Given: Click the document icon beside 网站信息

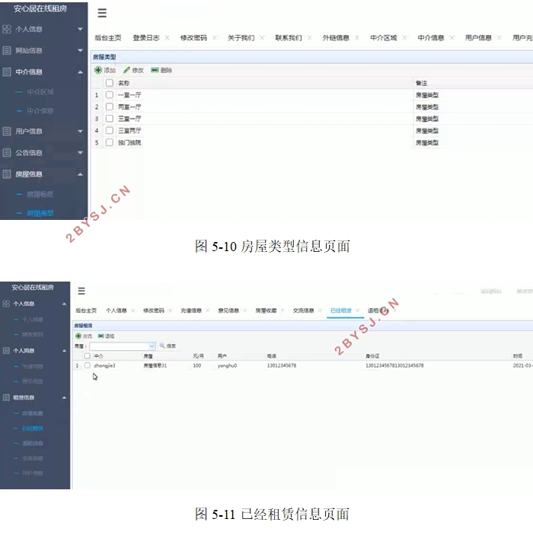Looking at the screenshot, I should (x=6, y=50).
